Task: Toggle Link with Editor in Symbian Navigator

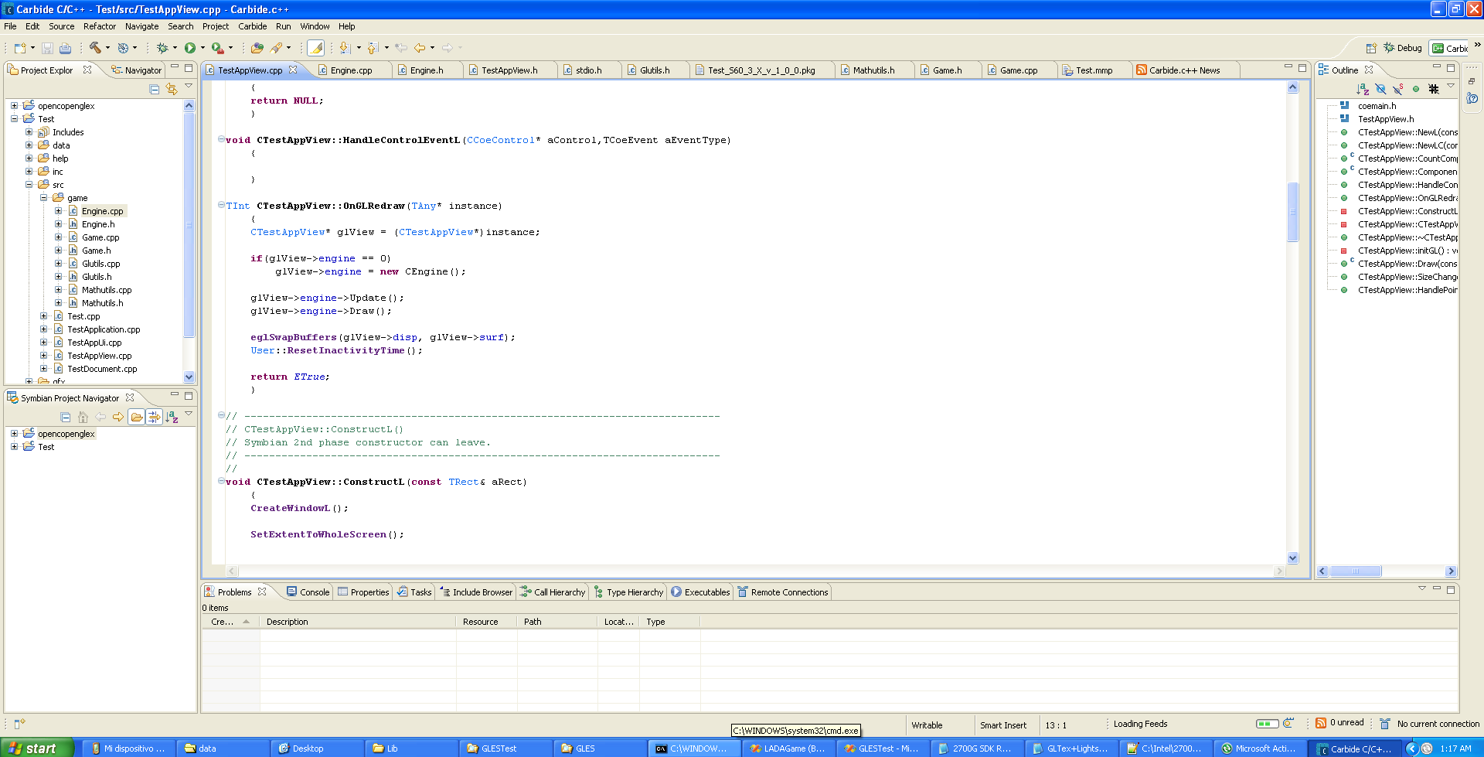Action: (154, 418)
